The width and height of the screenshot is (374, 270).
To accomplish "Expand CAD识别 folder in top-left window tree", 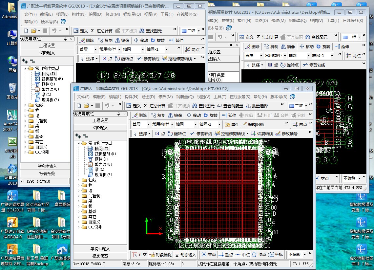I will [26, 152].
